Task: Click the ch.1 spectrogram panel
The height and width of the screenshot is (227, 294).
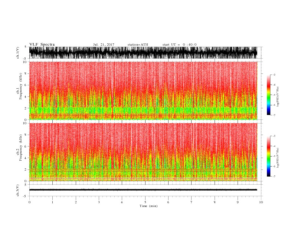Action: point(143,91)
